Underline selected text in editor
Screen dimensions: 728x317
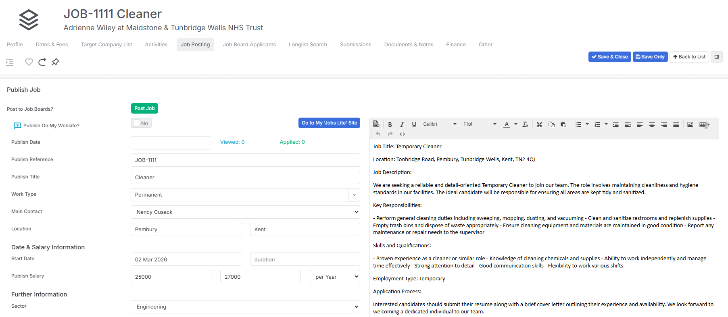(414, 124)
